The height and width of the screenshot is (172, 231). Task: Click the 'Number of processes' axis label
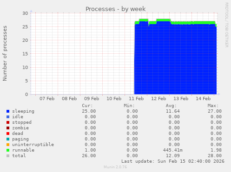click(x=5, y=53)
